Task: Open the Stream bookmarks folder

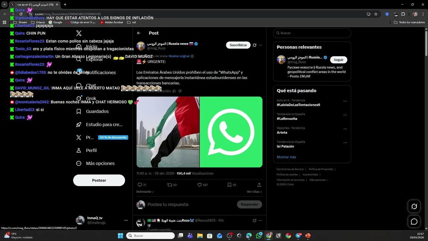Action: 20,22
